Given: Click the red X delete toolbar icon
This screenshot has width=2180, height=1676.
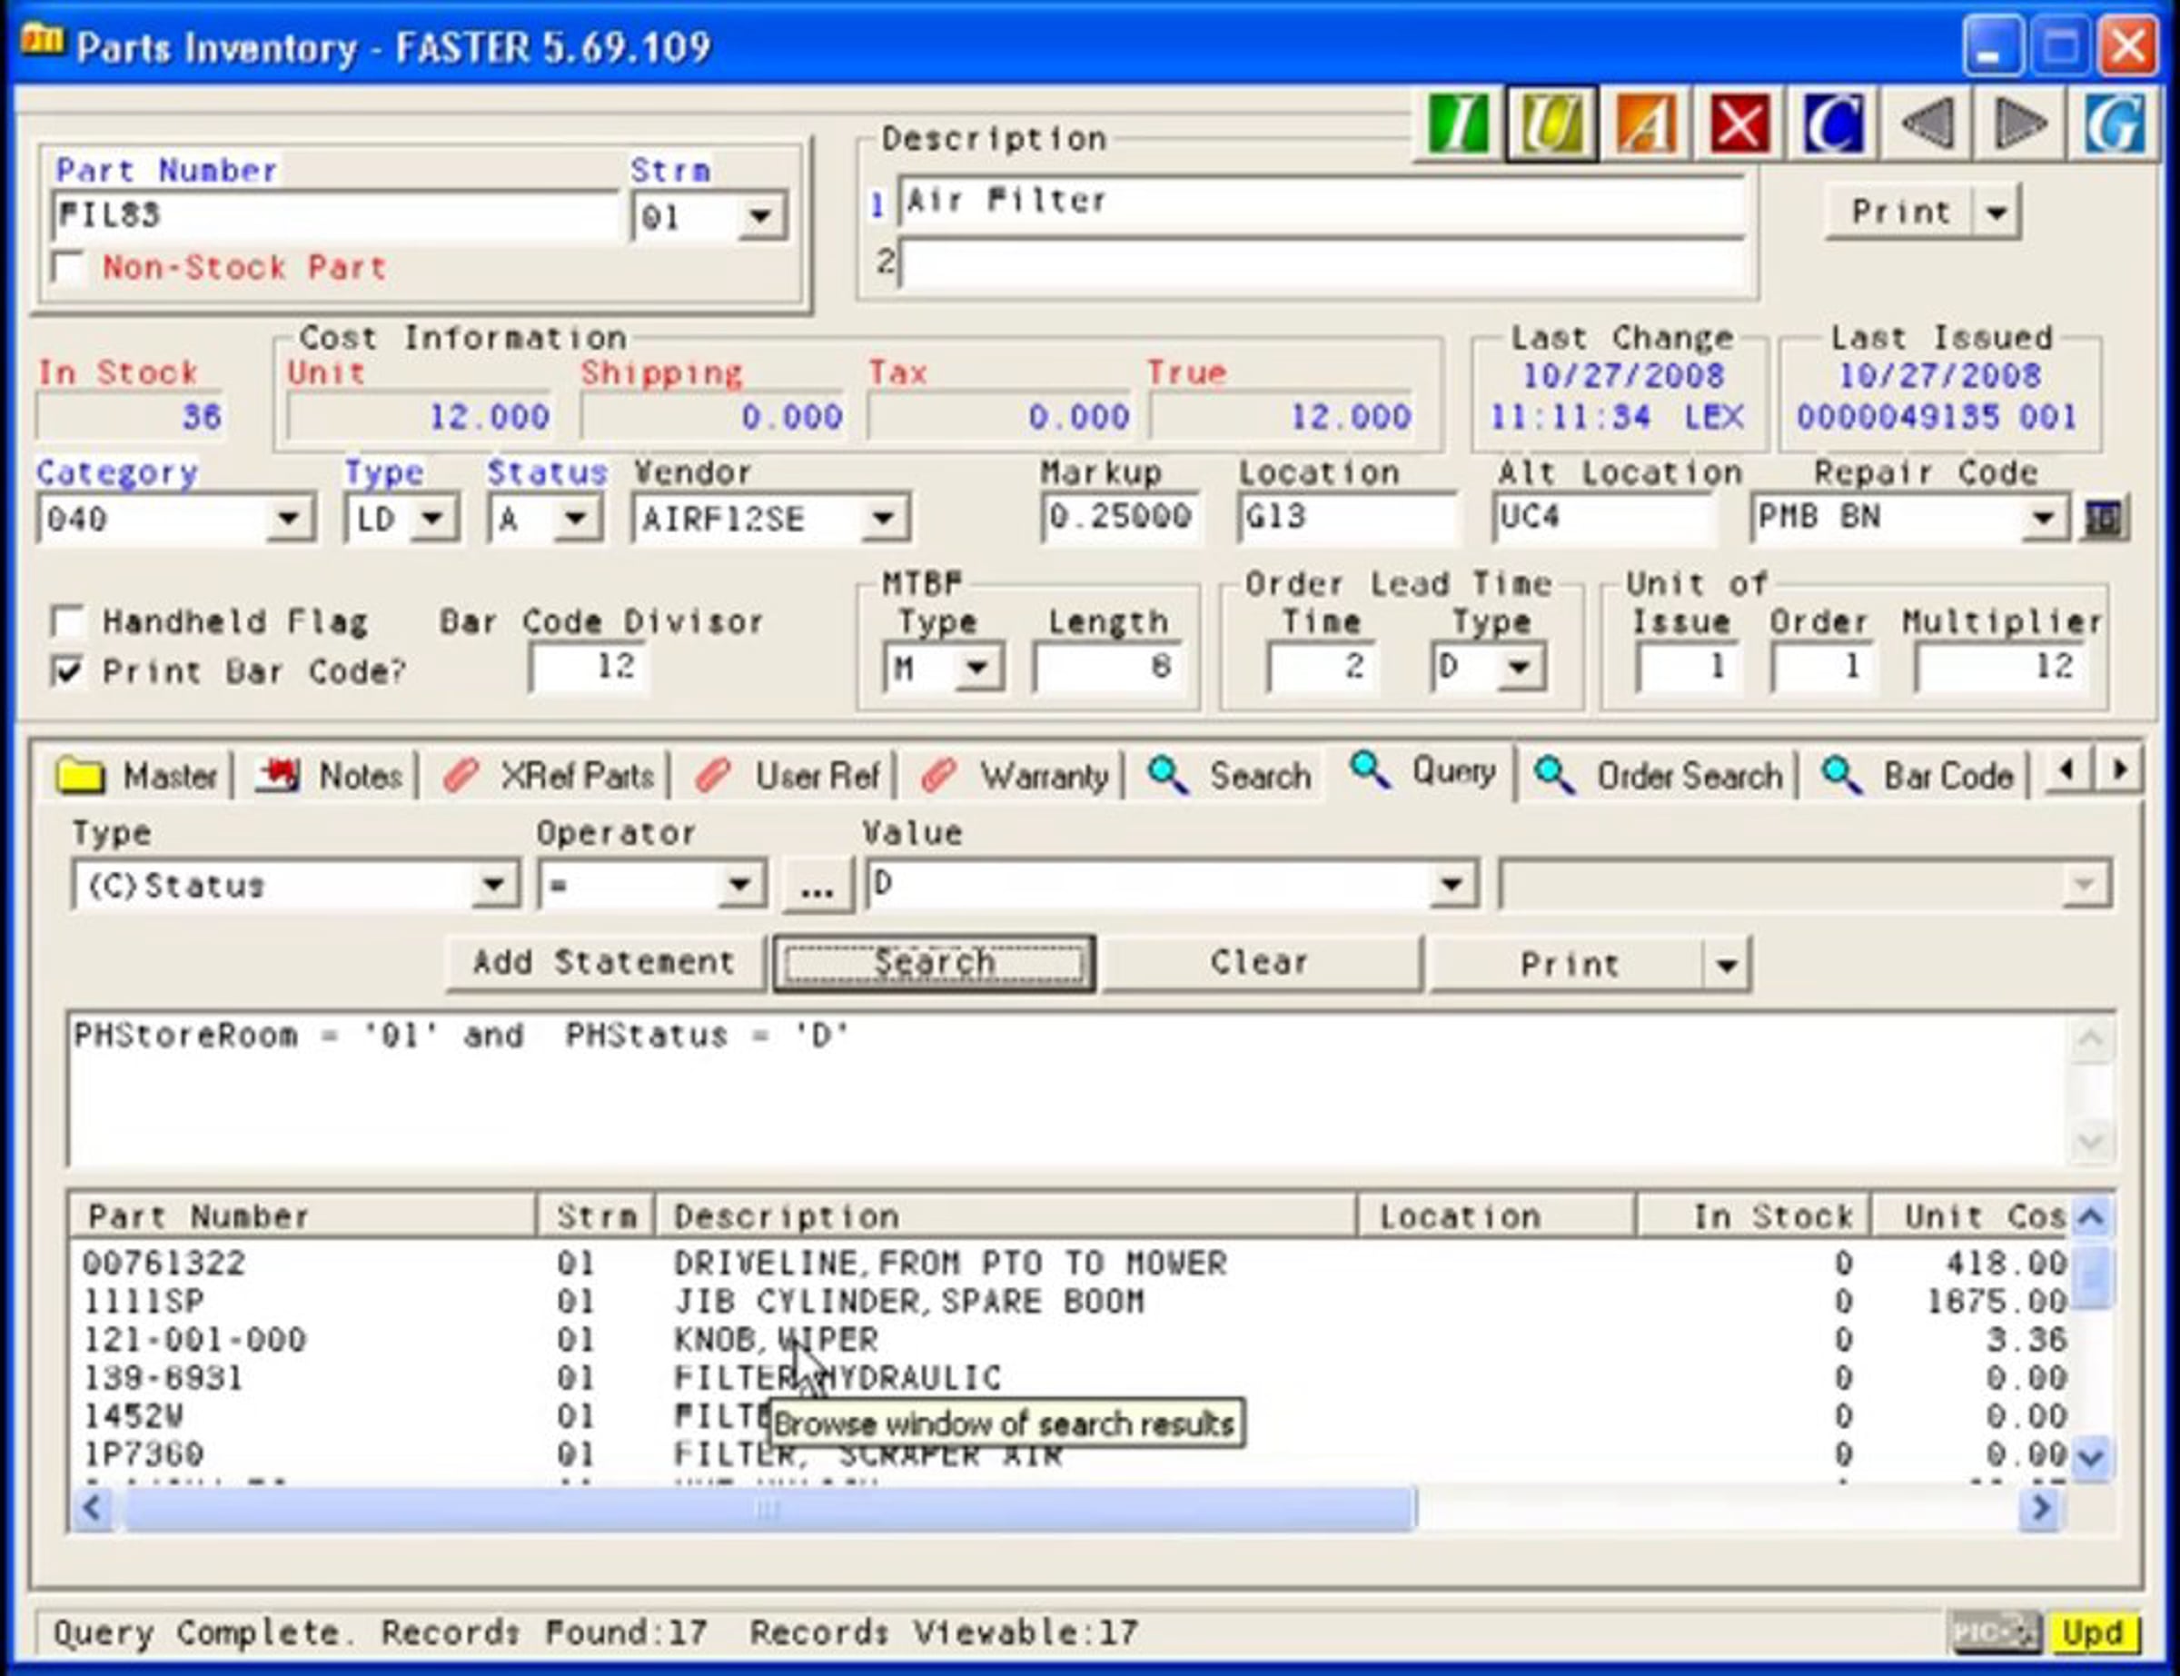Looking at the screenshot, I should 1739,124.
